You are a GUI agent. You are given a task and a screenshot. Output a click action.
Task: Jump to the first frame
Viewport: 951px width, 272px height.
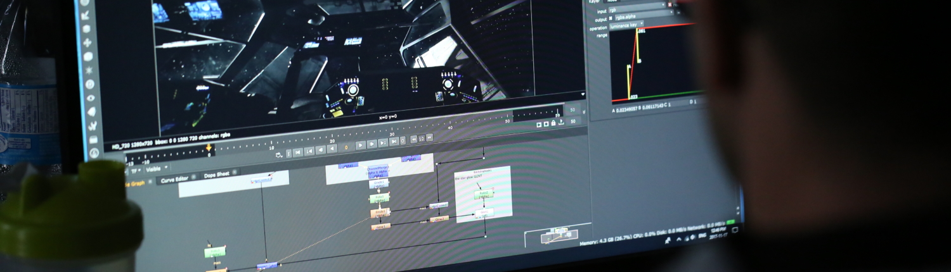tap(297, 152)
